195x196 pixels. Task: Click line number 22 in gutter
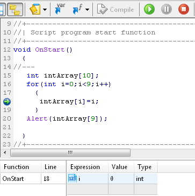[7, 136]
